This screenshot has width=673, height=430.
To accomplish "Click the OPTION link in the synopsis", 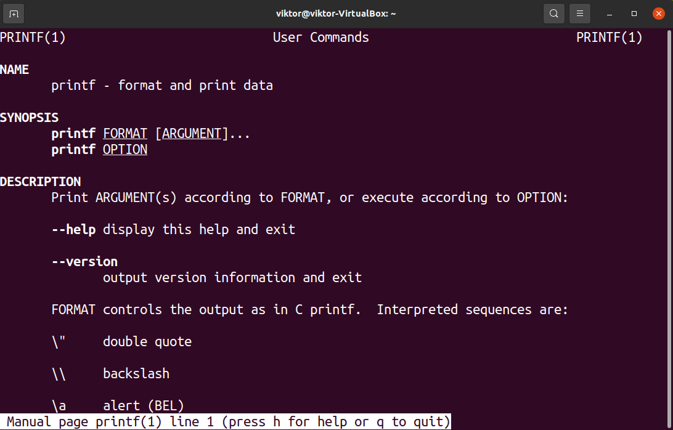I will click(x=124, y=149).
